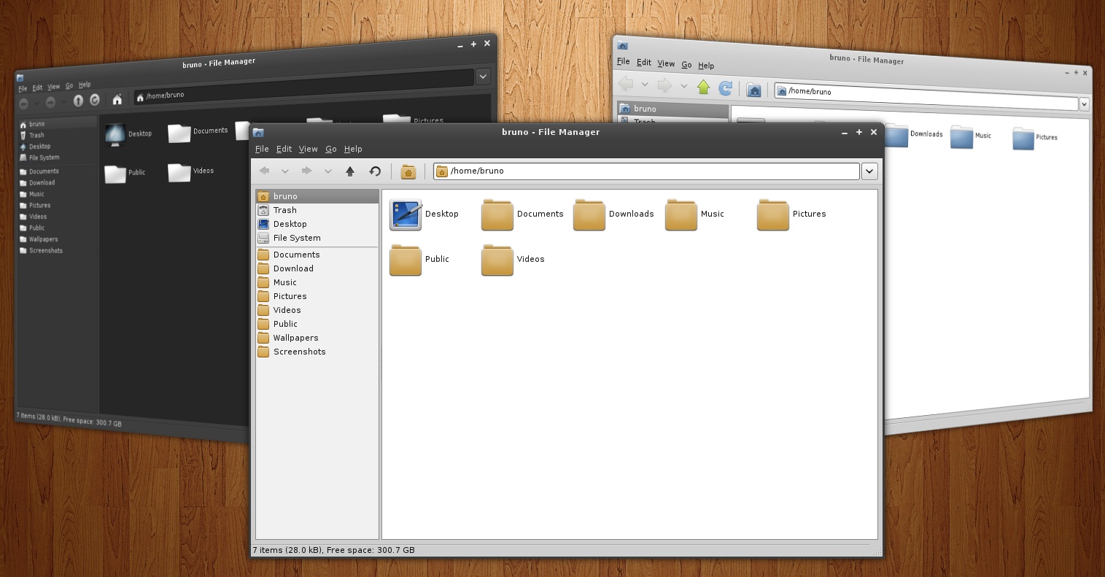Viewport: 1105px width, 577px height.
Task: Open location history dropdown in front window
Action: point(869,171)
